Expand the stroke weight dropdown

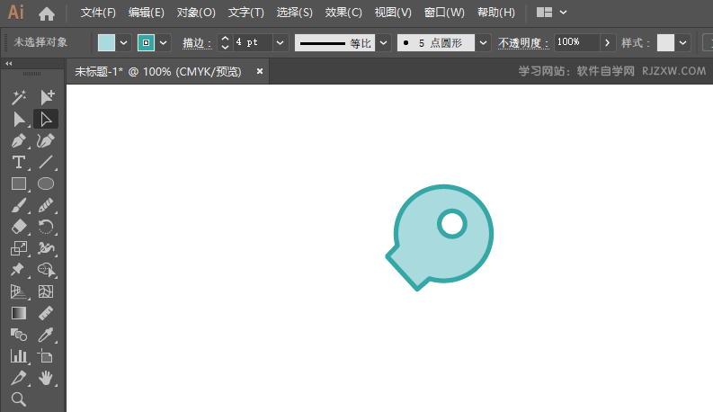[x=281, y=43]
